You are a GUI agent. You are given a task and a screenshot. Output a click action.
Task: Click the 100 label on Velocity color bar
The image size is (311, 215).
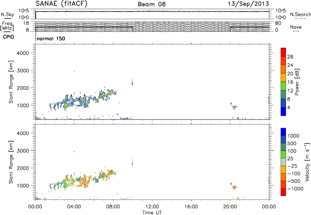coord(292,151)
